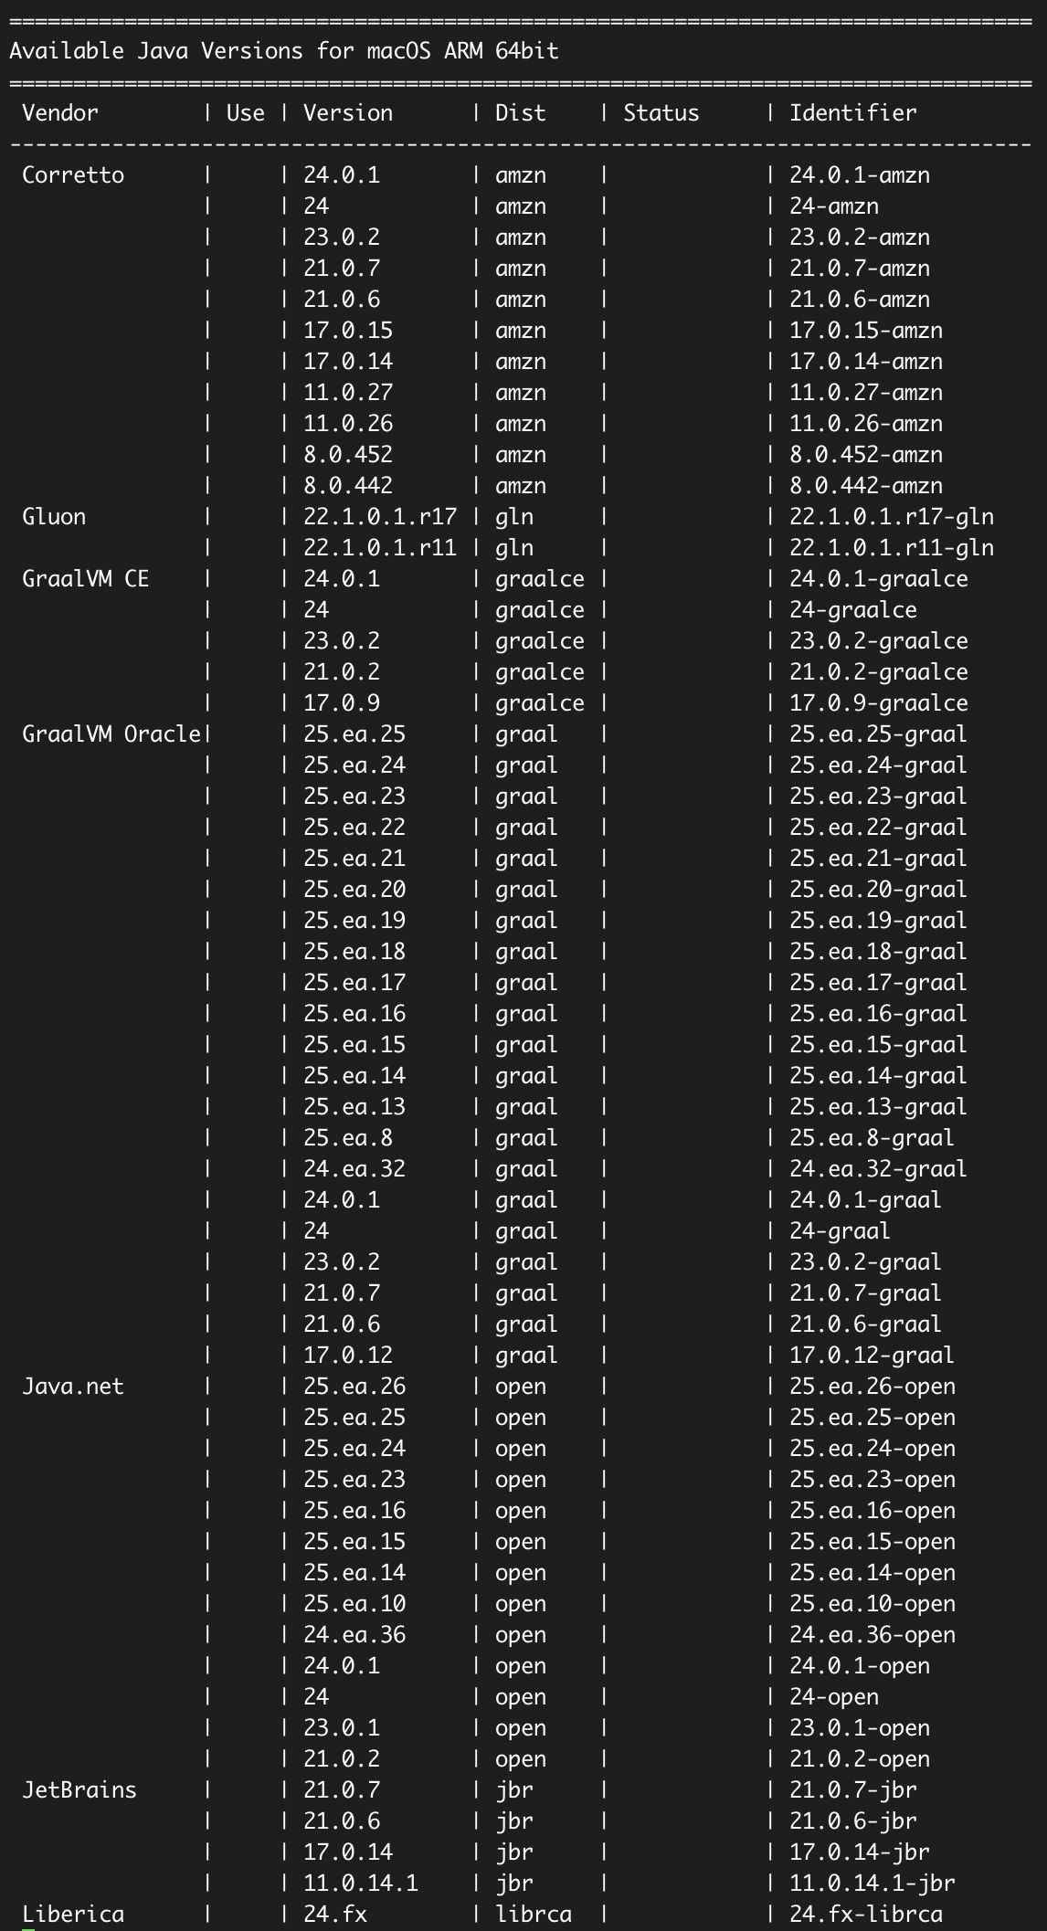Select the 21.0.2-graalce identifier text

point(878,672)
